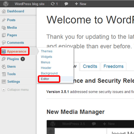
Task: Select Appearance in the sidebar
Action: (x=17, y=51)
